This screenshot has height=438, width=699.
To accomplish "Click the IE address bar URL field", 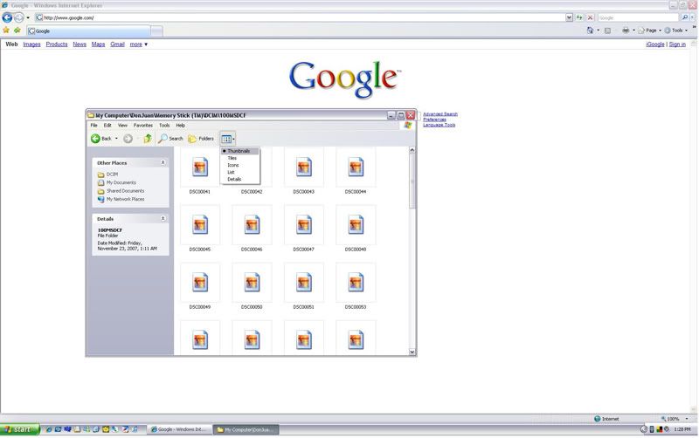I will click(x=300, y=17).
